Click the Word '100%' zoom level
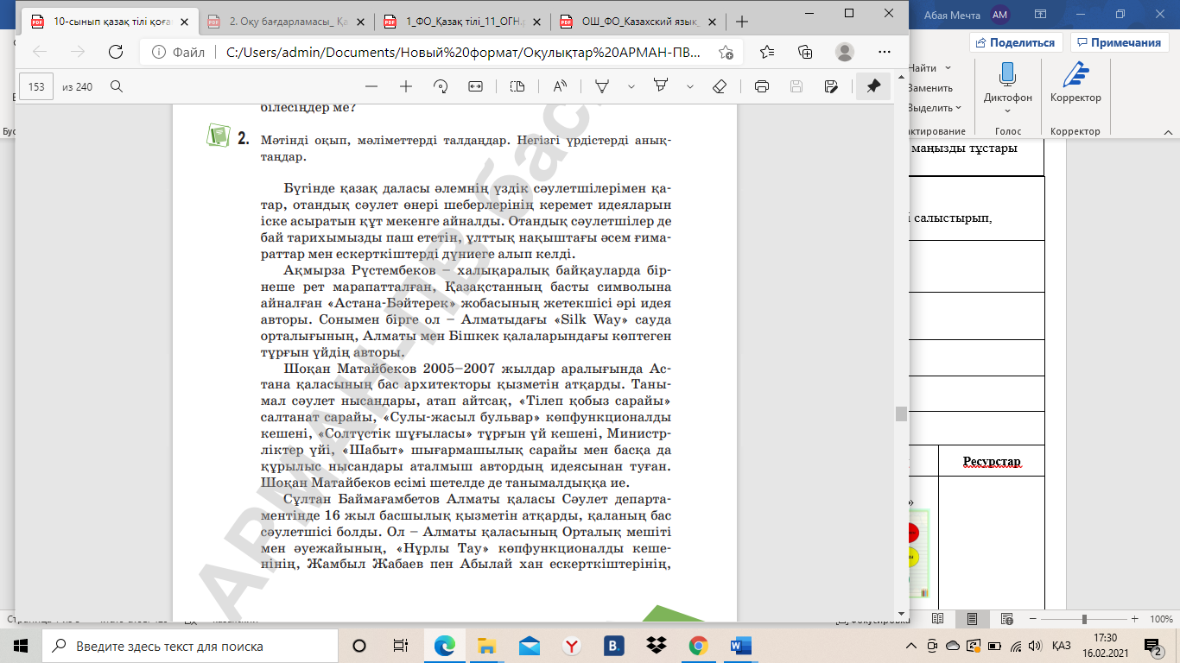This screenshot has width=1180, height=663. [x=1161, y=619]
